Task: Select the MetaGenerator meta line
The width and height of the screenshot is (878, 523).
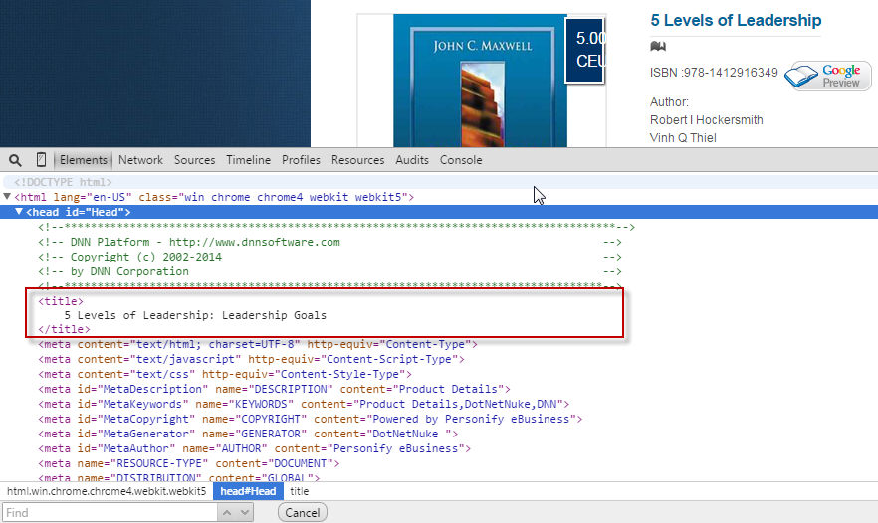Action: tap(248, 434)
